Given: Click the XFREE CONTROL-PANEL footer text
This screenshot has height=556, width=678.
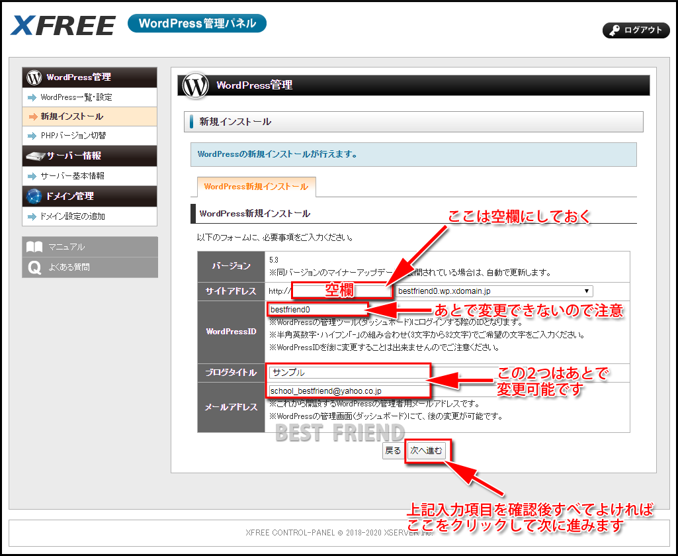Looking at the screenshot, I should [x=339, y=533].
